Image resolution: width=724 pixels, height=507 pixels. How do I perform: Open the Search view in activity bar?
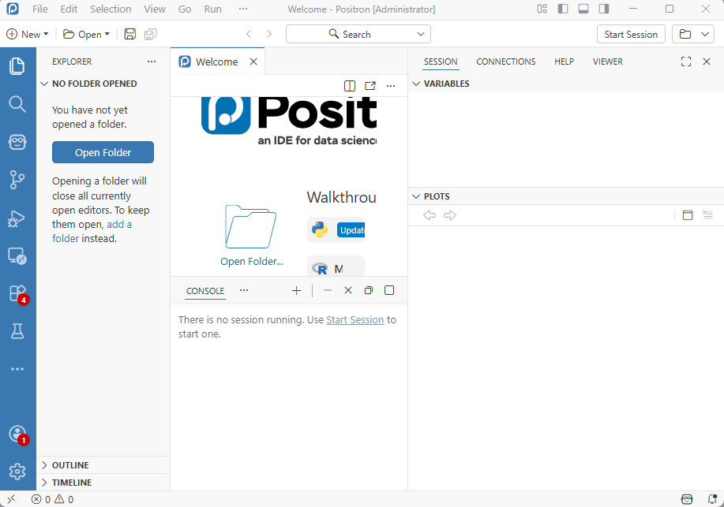pyautogui.click(x=17, y=104)
